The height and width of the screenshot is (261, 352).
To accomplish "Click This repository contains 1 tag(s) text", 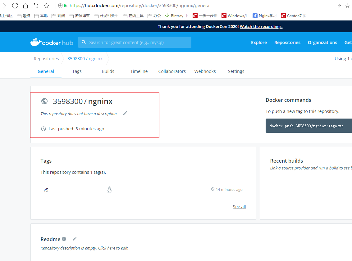I will pos(73,172).
